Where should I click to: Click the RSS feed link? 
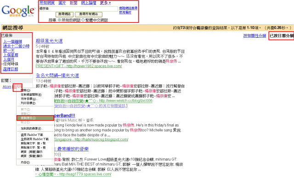(17, 87)
